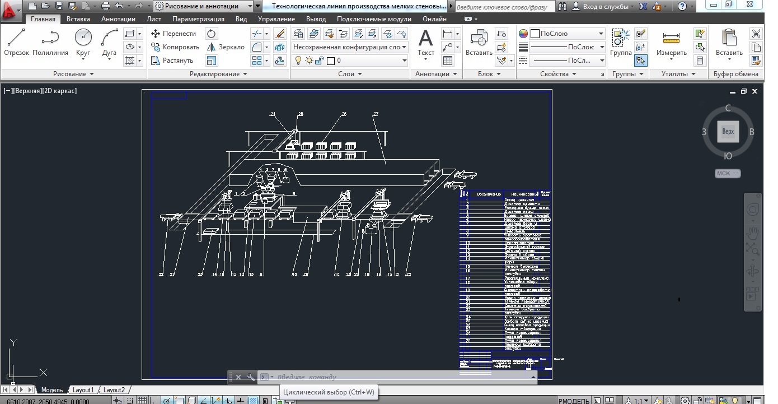Expand the Рисование panel

click(73, 74)
